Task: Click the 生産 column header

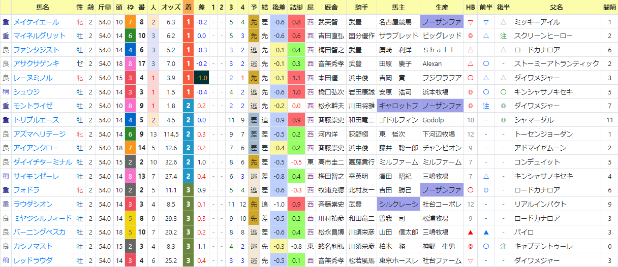Action: click(x=442, y=8)
